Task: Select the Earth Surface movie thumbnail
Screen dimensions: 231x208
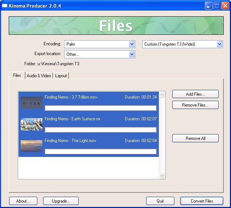Action: [x=32, y=124]
